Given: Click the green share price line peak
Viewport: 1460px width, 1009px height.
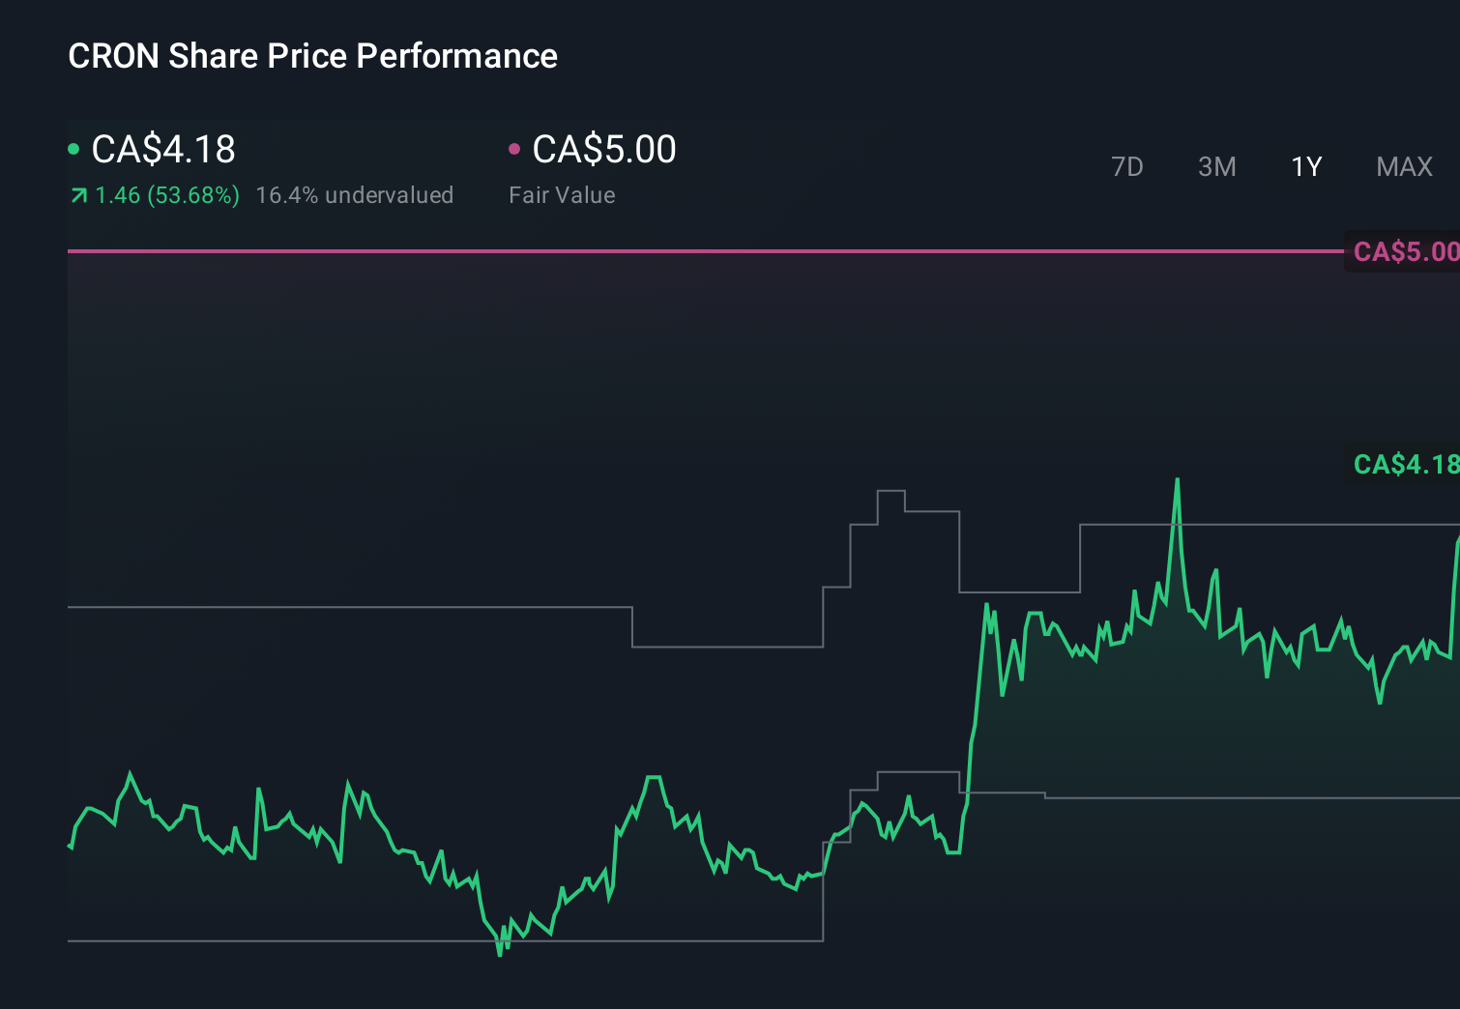Looking at the screenshot, I should [1178, 479].
